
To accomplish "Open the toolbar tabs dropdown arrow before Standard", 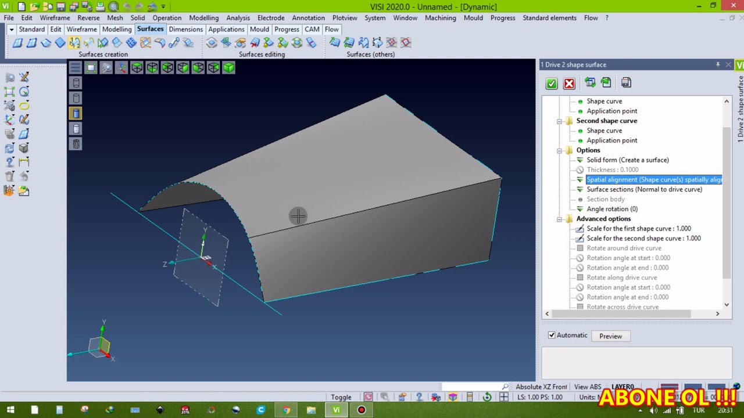I will click(11, 30).
